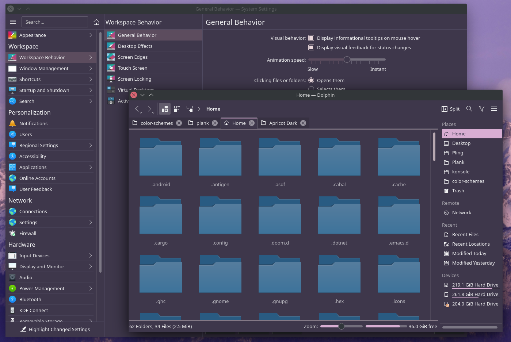Viewport: 511px width, 342px height.
Task: Open Network in Dolphin Remote section
Action: [x=472, y=212]
